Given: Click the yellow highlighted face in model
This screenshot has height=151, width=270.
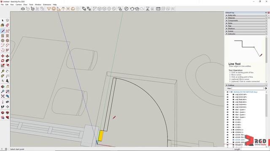Looking at the screenshot, I should (x=101, y=136).
